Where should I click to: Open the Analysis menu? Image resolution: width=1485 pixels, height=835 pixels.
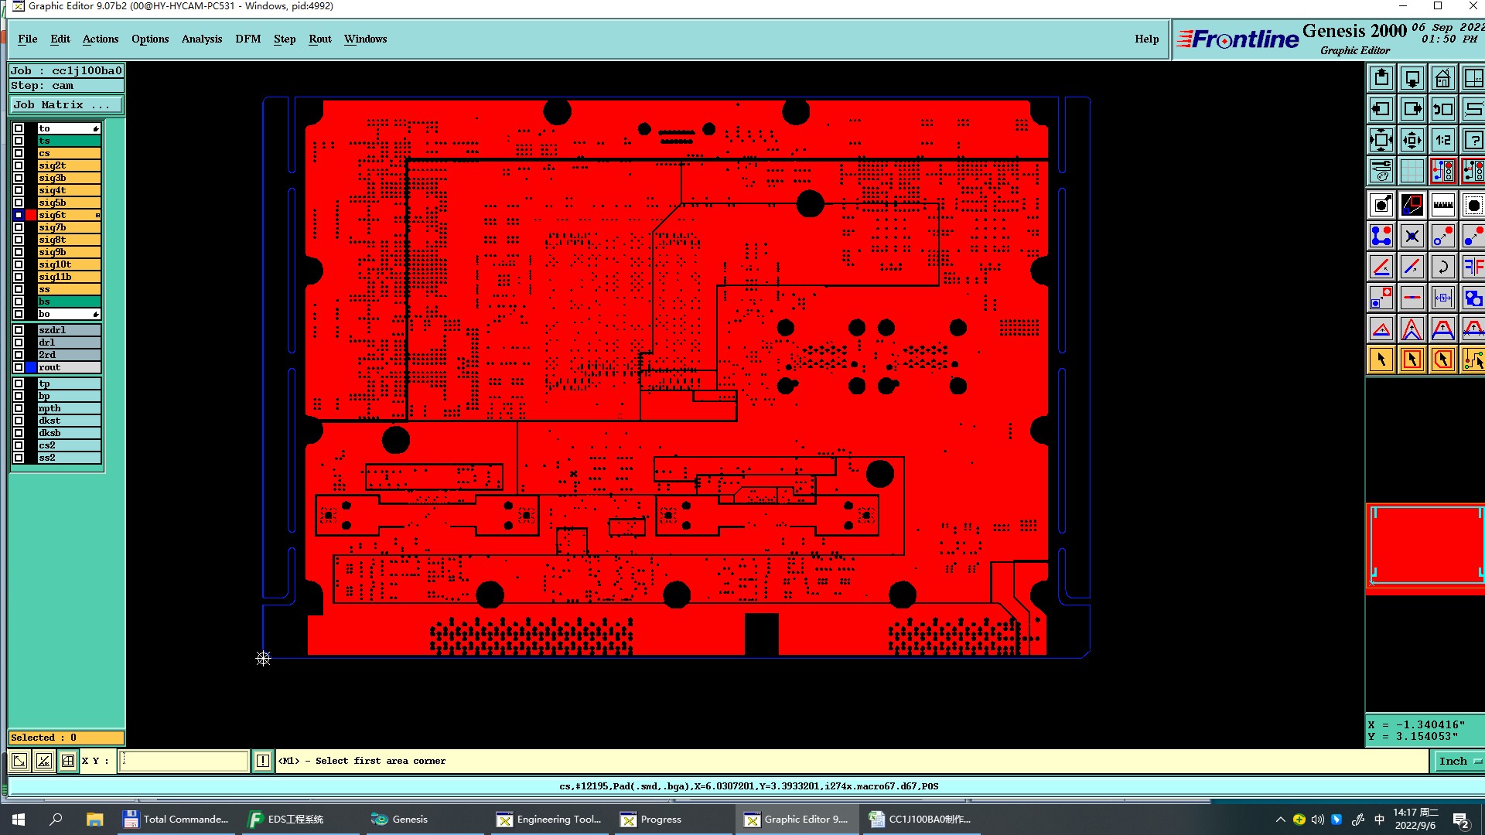tap(201, 39)
